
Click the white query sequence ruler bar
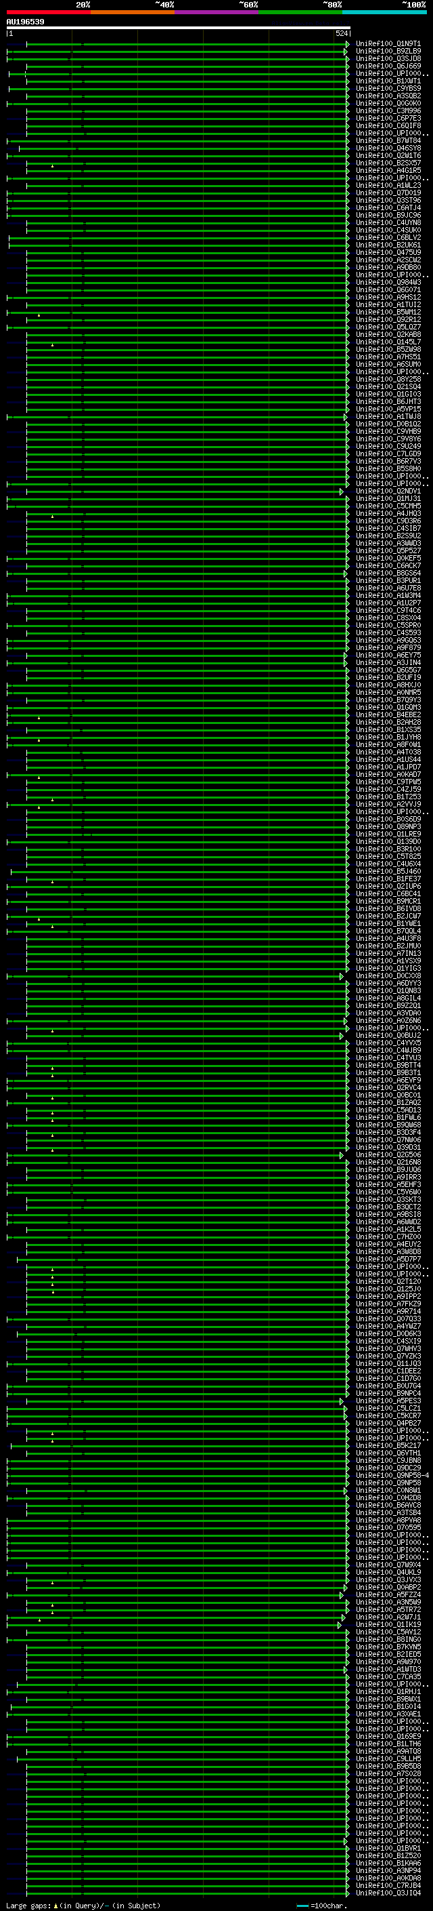[x=179, y=27]
